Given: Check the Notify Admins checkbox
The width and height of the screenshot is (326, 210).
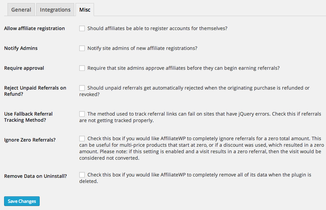Looking at the screenshot, I should click(x=82, y=48).
